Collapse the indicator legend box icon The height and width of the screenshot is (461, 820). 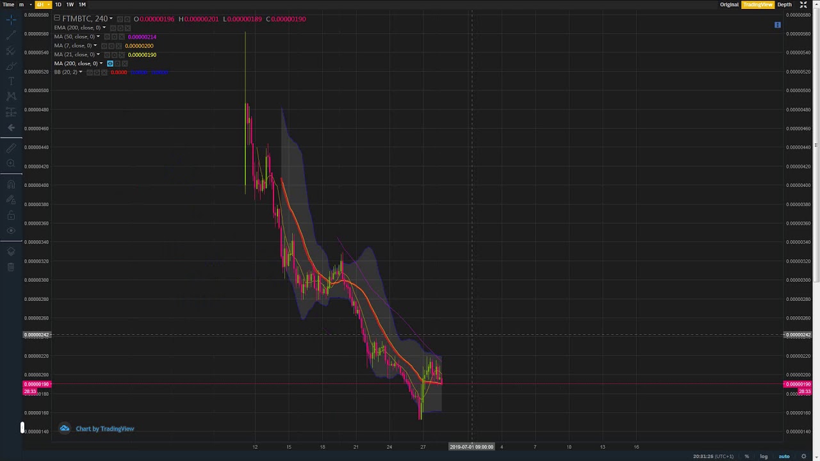point(57,18)
